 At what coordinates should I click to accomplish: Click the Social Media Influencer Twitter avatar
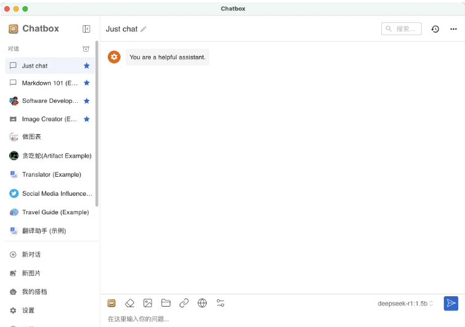[x=14, y=193]
